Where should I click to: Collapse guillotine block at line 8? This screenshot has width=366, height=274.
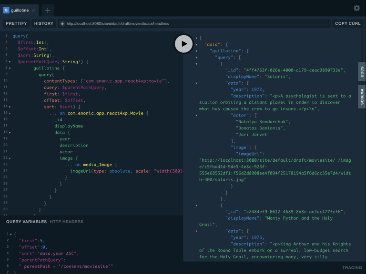(x=10, y=68)
